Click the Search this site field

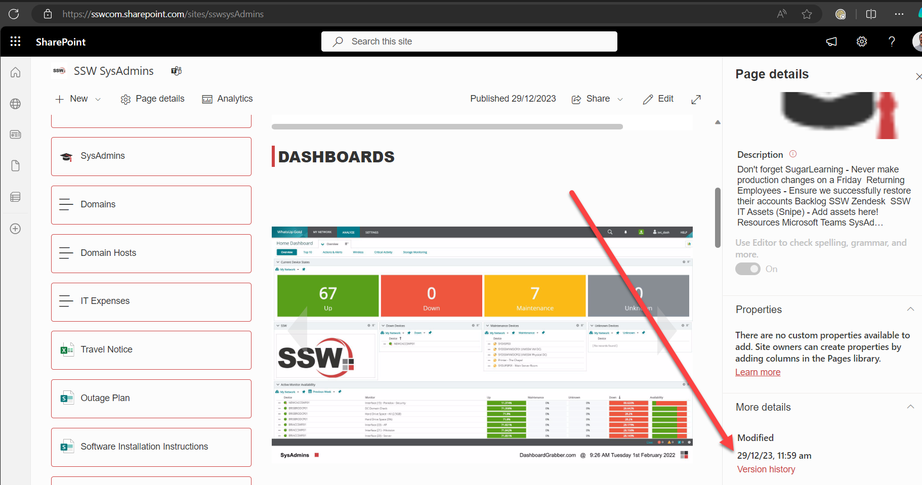coord(469,41)
